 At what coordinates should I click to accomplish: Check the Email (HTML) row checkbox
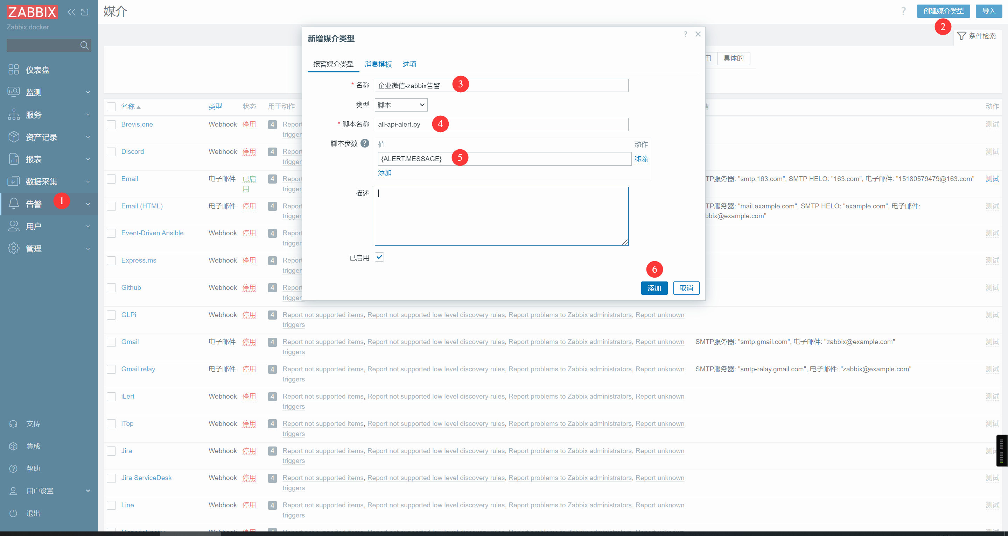coord(112,206)
